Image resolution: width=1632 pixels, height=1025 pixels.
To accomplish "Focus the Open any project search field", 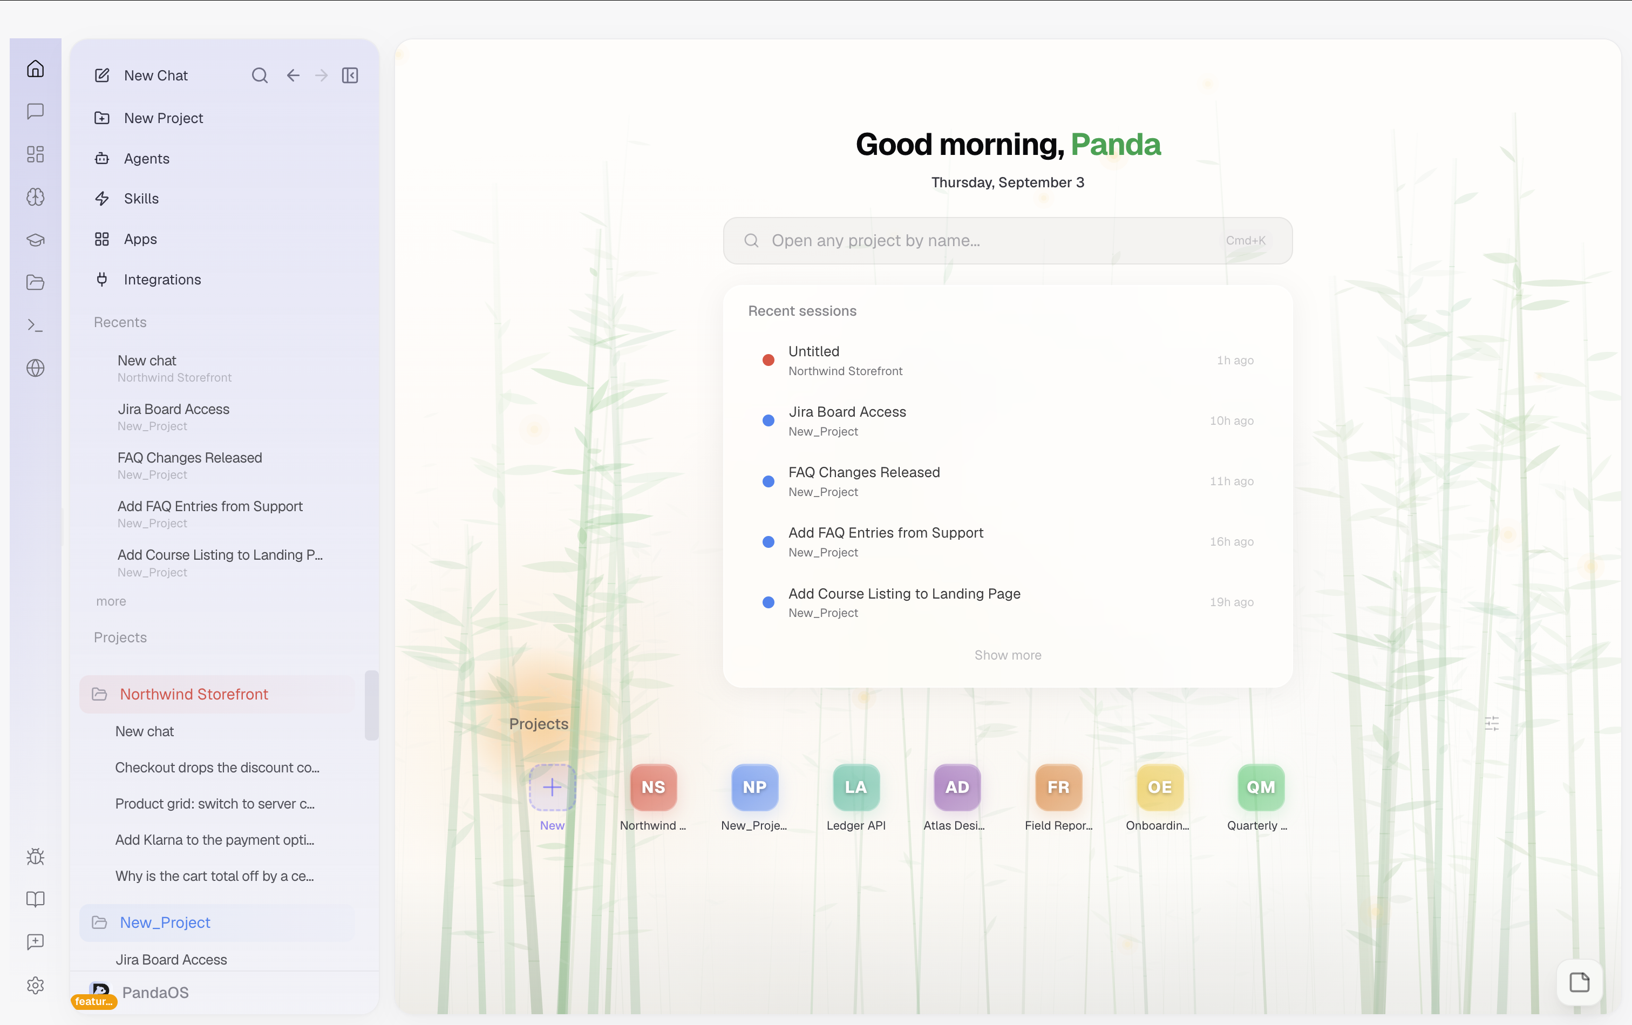I will click(x=1008, y=241).
